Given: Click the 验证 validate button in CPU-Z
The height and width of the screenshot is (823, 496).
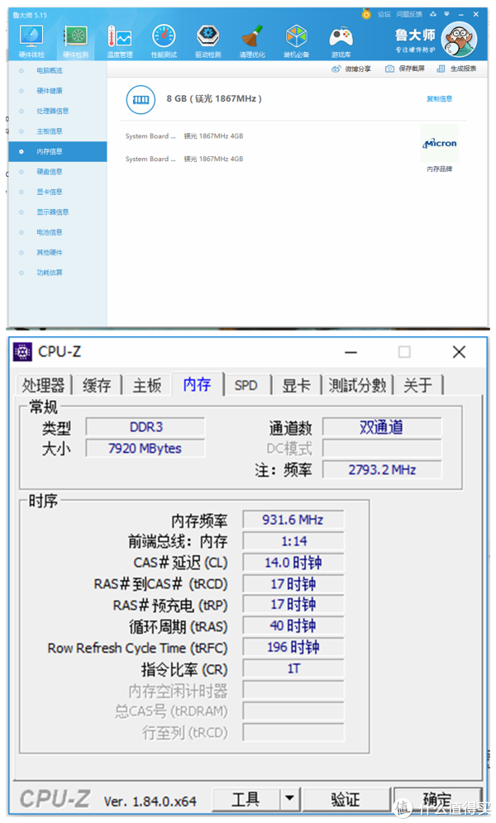Looking at the screenshot, I should coord(345,799).
